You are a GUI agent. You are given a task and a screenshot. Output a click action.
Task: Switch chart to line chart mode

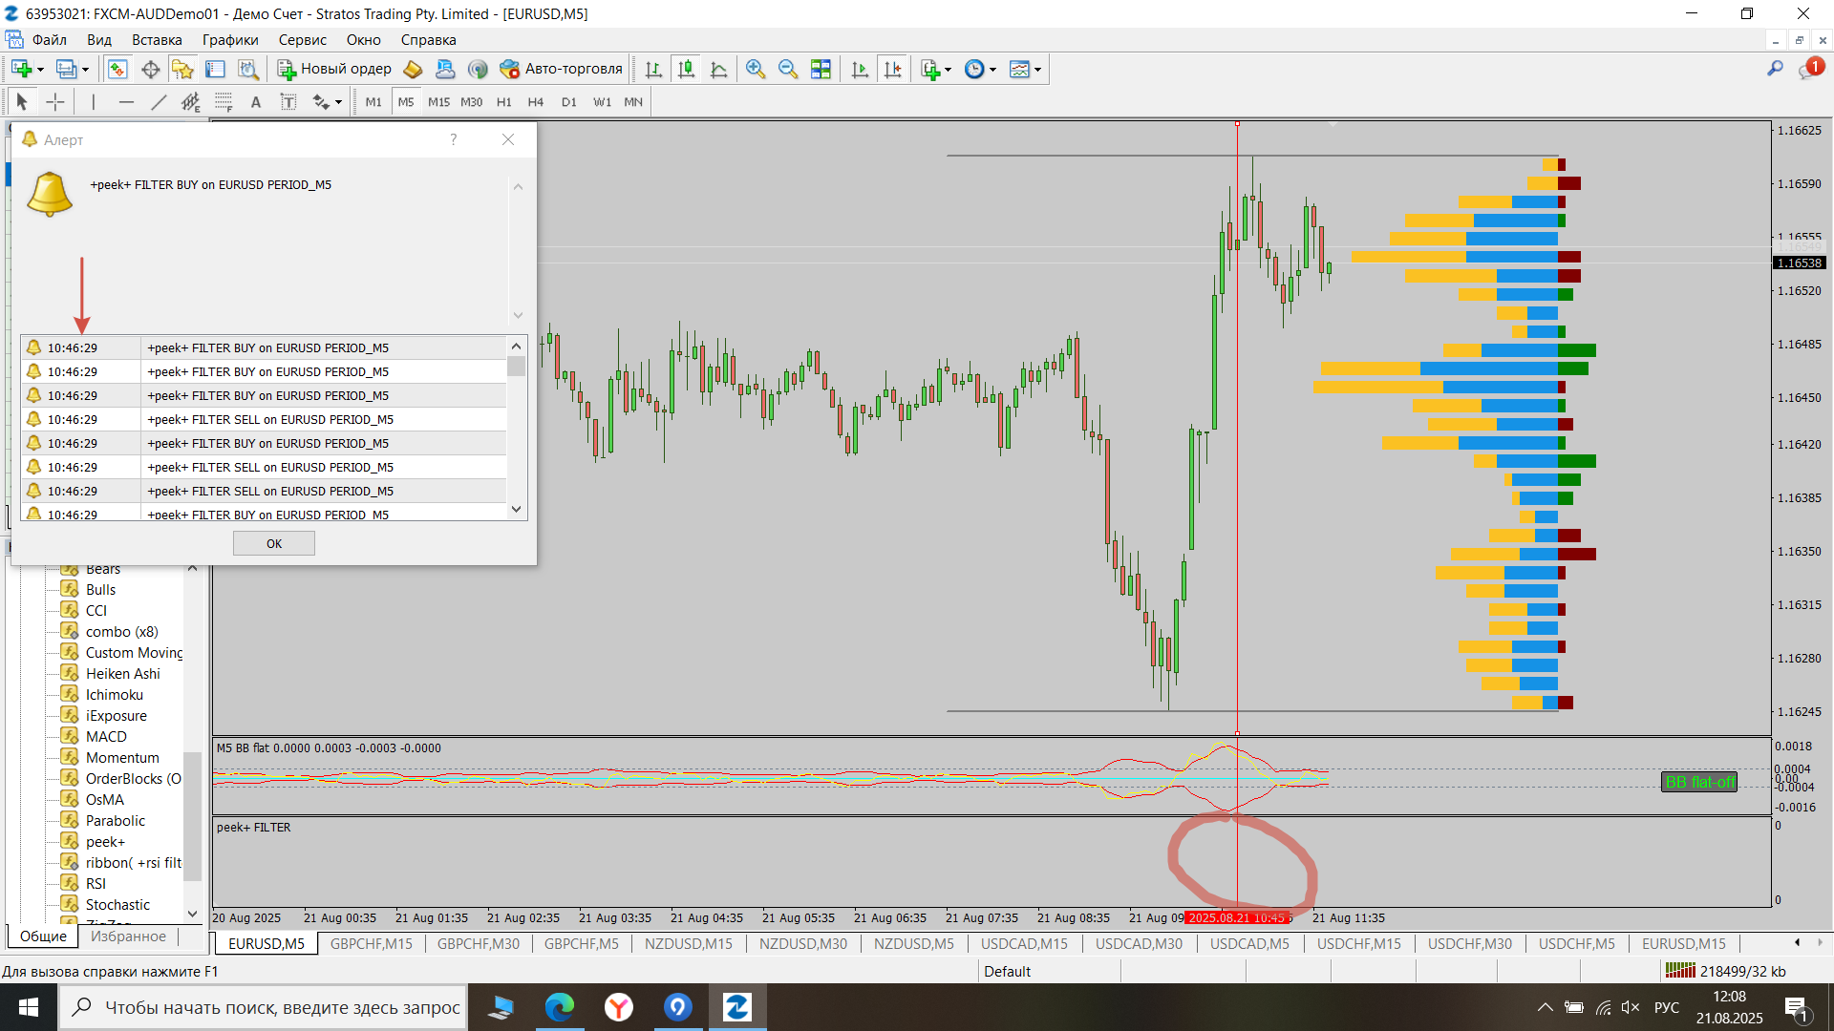pos(719,69)
